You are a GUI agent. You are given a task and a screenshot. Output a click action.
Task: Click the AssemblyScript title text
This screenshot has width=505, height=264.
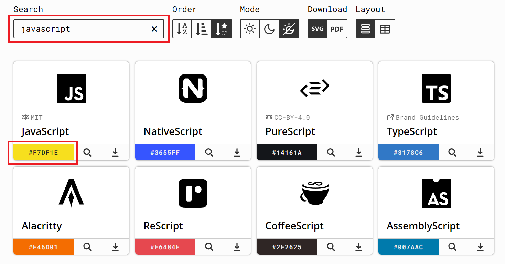click(423, 226)
